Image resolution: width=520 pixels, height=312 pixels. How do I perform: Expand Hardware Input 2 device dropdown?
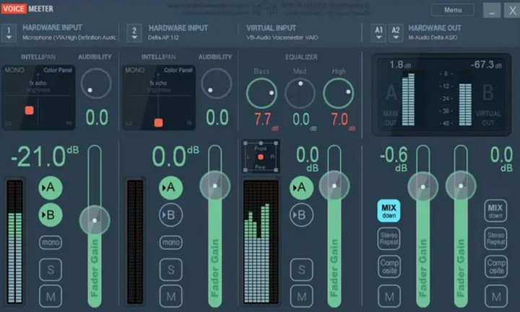(134, 33)
